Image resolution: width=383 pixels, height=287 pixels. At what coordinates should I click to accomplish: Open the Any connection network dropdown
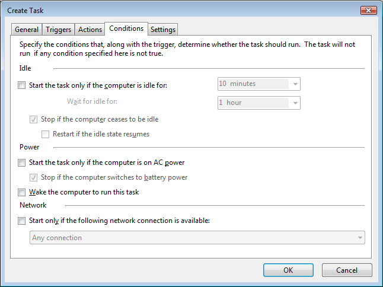coord(197,237)
